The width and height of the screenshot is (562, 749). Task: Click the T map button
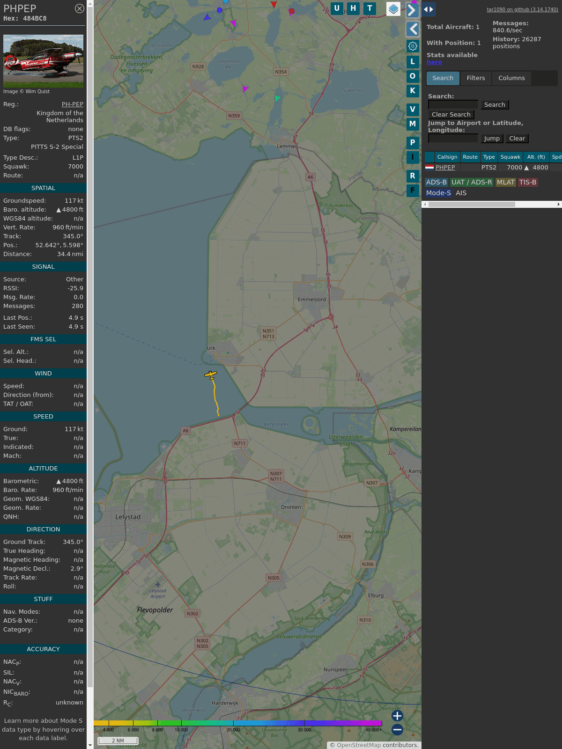coord(370,8)
